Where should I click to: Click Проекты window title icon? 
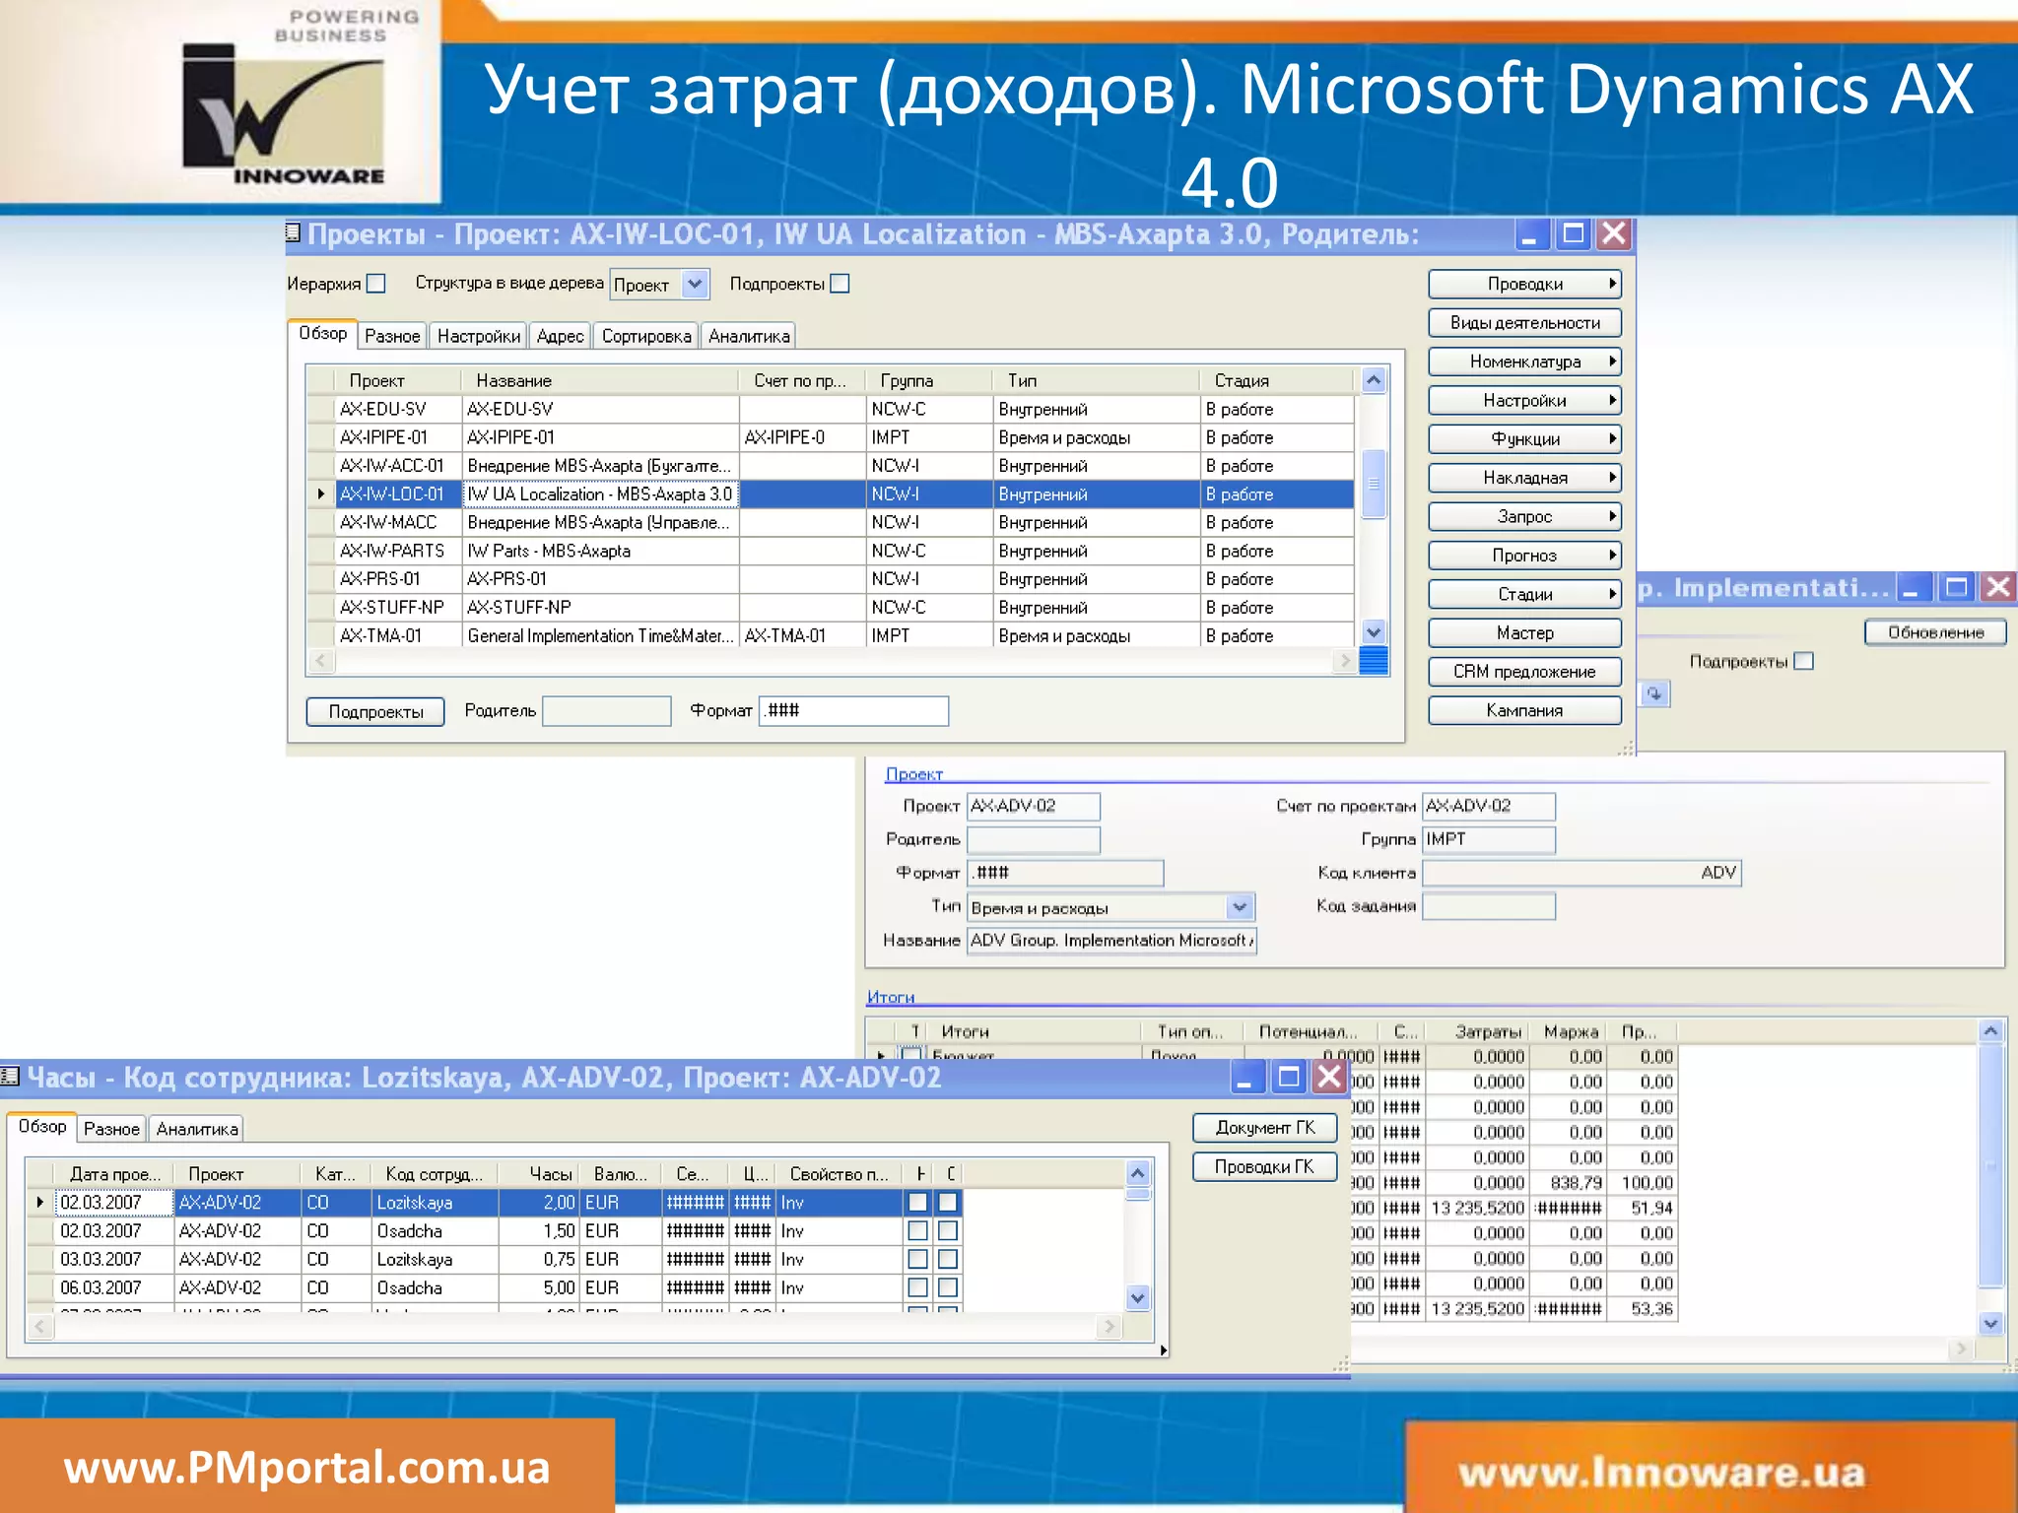(x=293, y=233)
